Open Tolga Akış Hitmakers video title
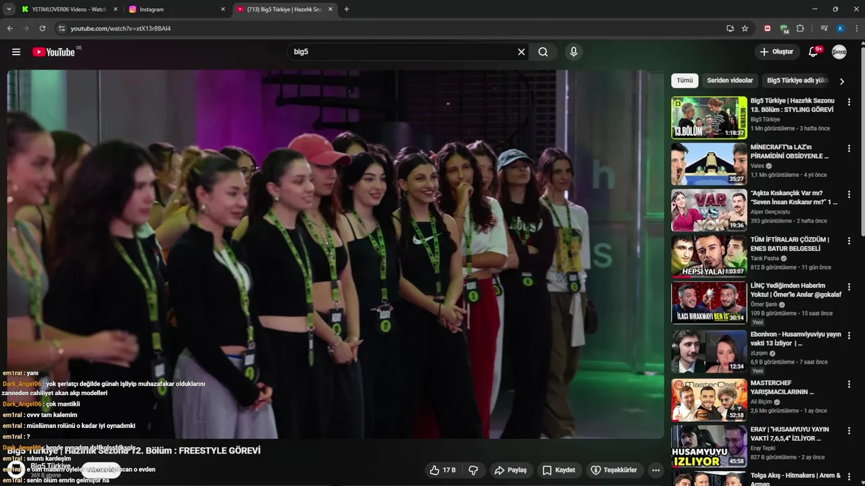865x486 pixels. [795, 479]
